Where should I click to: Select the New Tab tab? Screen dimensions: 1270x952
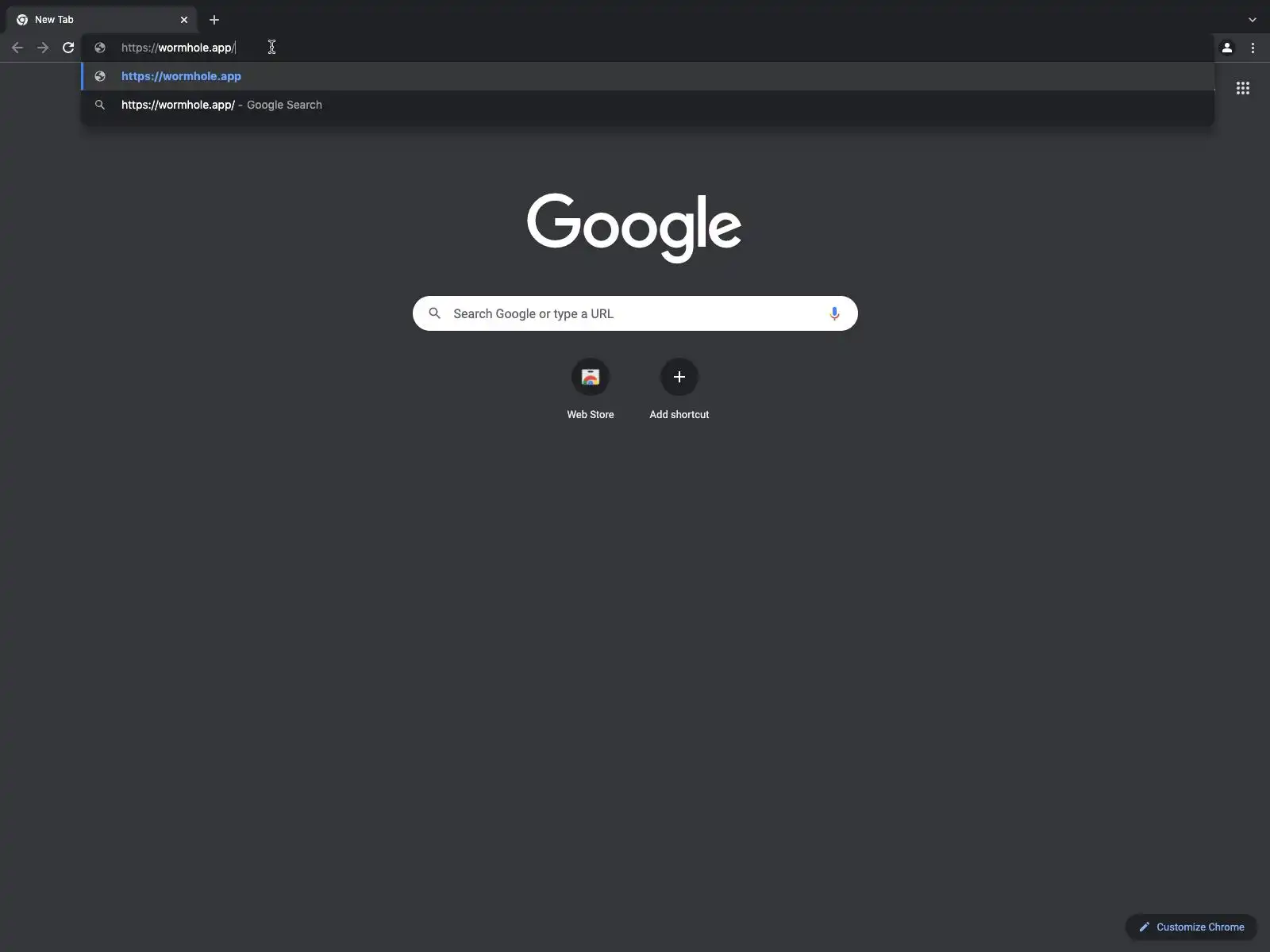102,20
